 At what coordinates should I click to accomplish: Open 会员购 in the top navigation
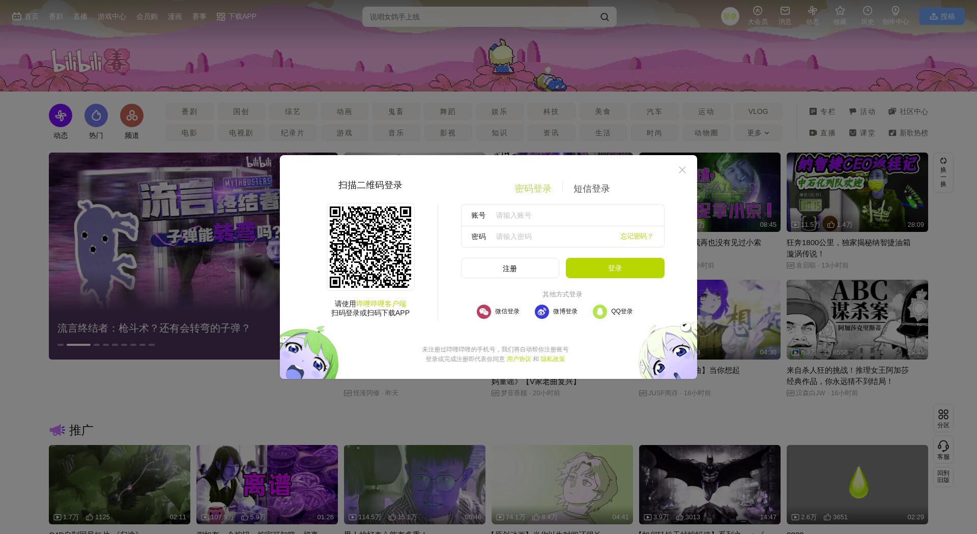[147, 16]
